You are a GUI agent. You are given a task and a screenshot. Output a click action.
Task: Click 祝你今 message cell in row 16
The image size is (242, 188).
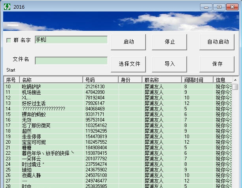pos(224,120)
